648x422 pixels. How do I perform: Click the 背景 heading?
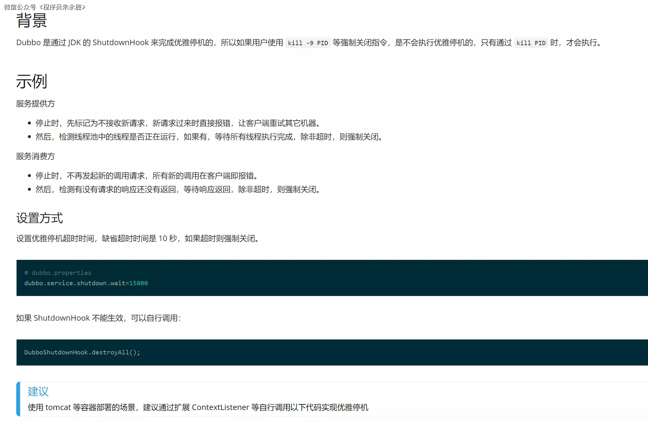click(31, 21)
